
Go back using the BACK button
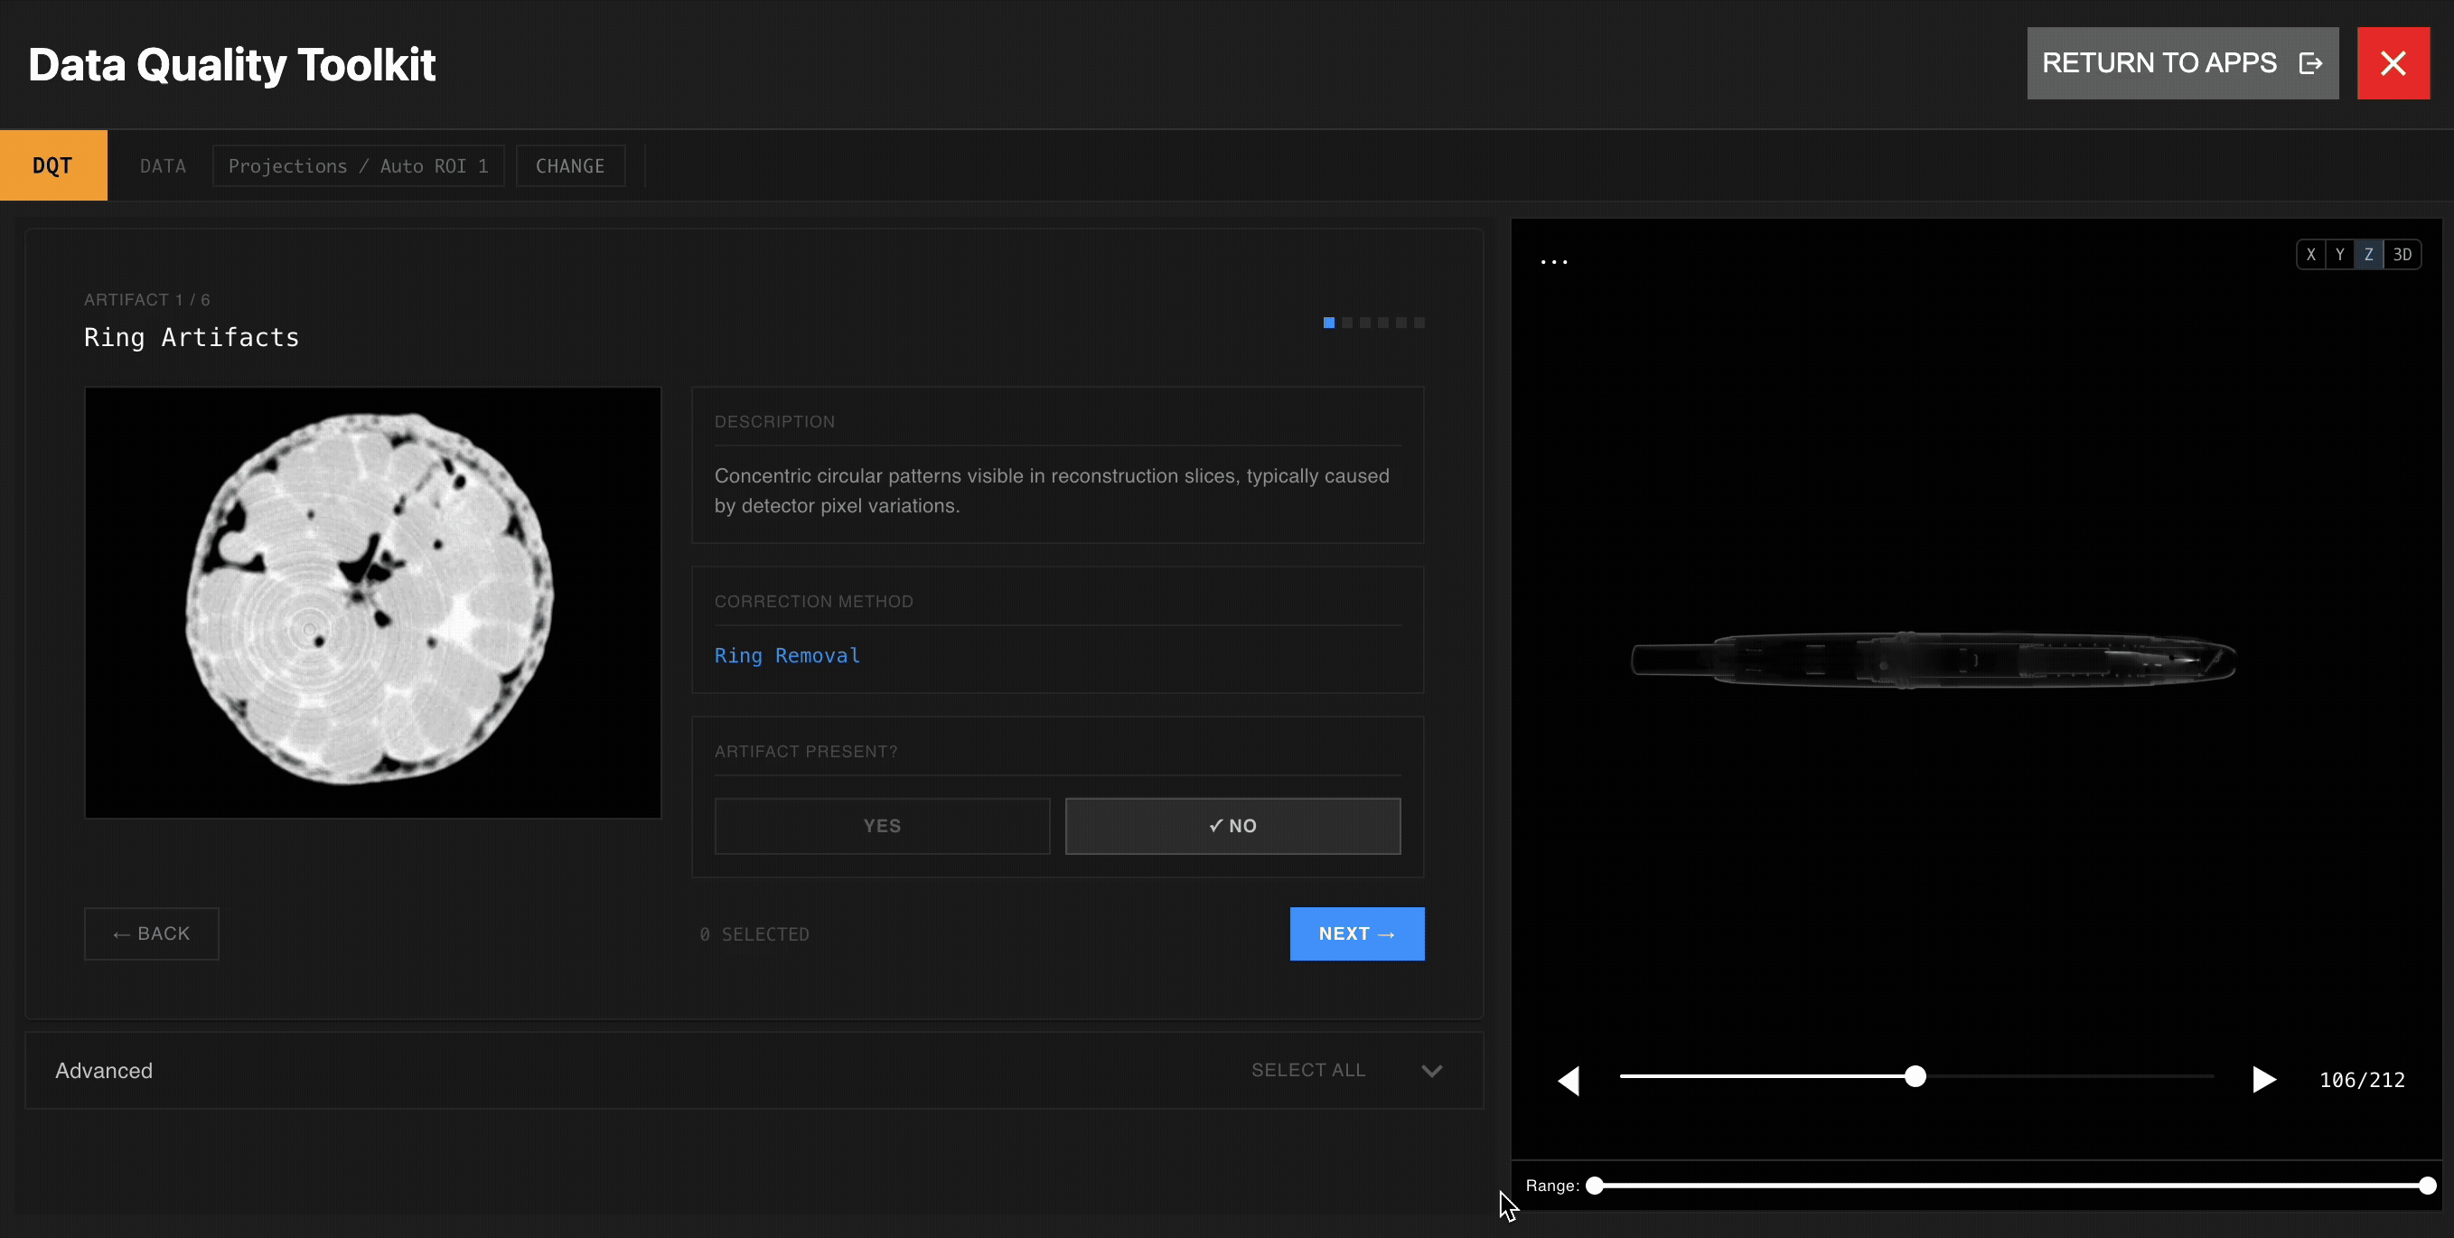tap(151, 933)
